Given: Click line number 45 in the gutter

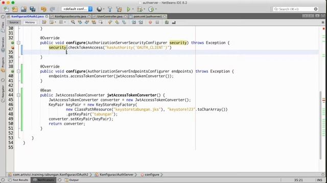Looking at the screenshot, I should click(x=11, y=100).
